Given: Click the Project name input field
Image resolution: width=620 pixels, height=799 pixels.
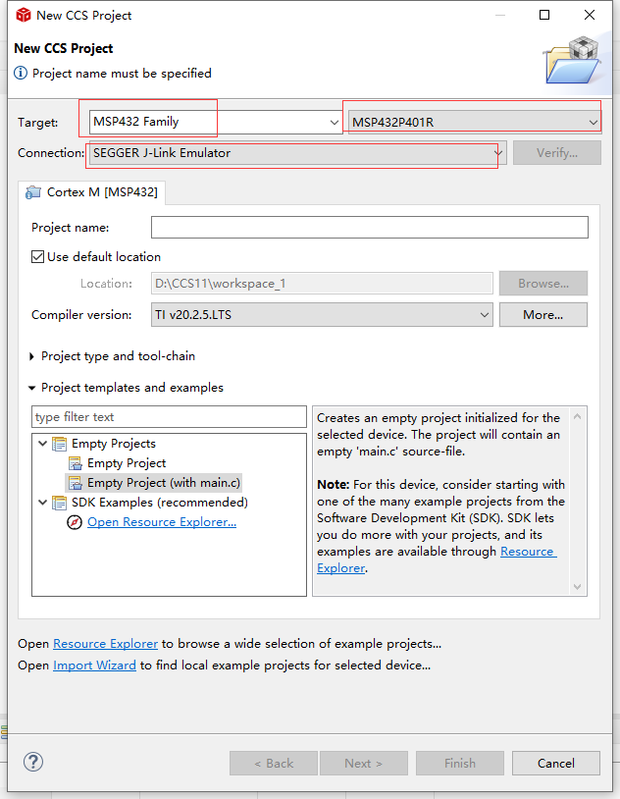Looking at the screenshot, I should 369,228.
